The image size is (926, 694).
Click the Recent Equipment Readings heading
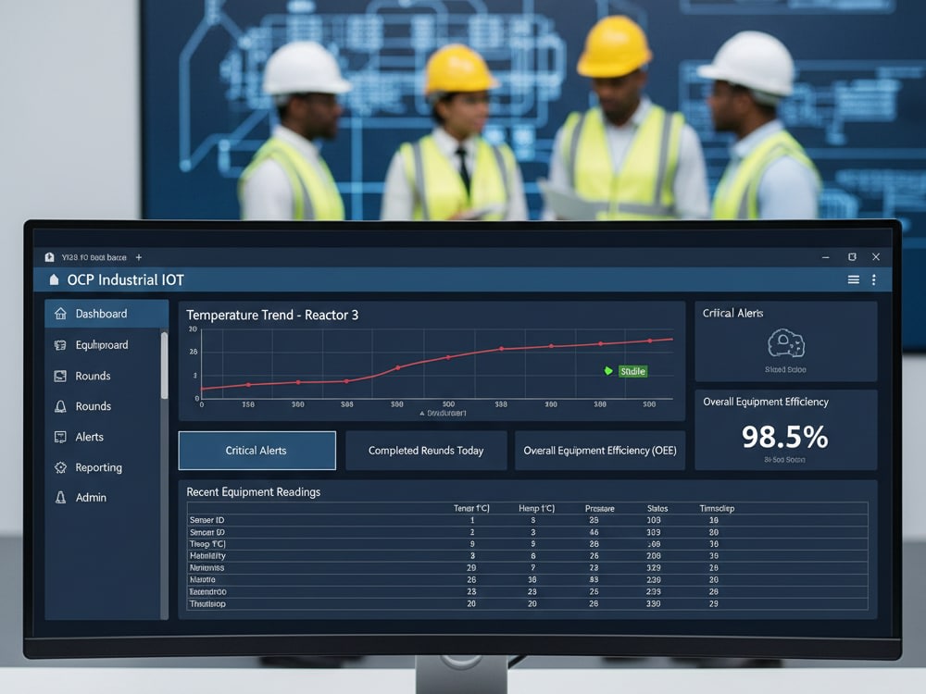click(254, 492)
